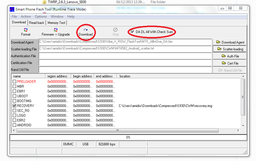This screenshot has height=161, width=256.
Task: Click the Nand Util File input field
Action: [125, 70]
